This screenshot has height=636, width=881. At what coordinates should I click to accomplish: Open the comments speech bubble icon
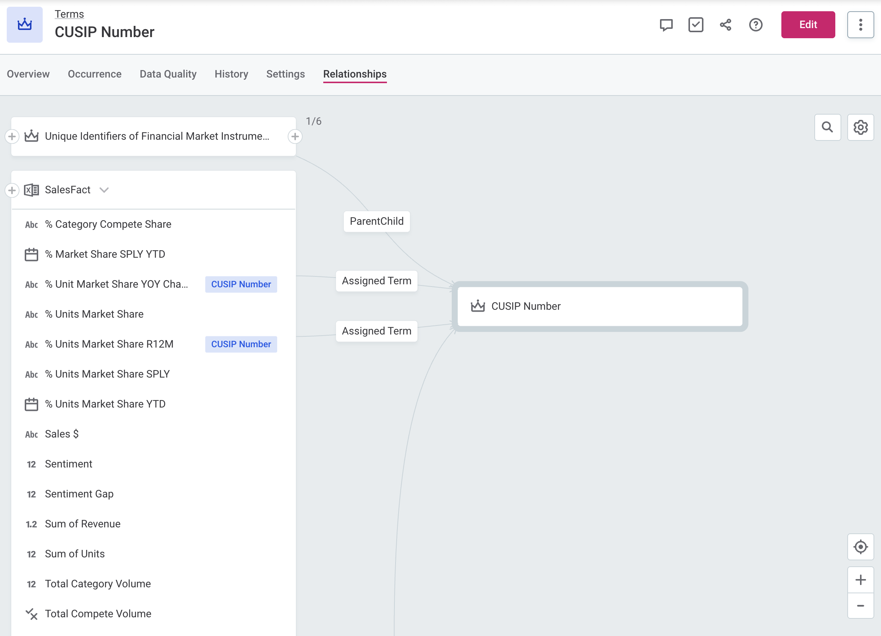point(666,25)
